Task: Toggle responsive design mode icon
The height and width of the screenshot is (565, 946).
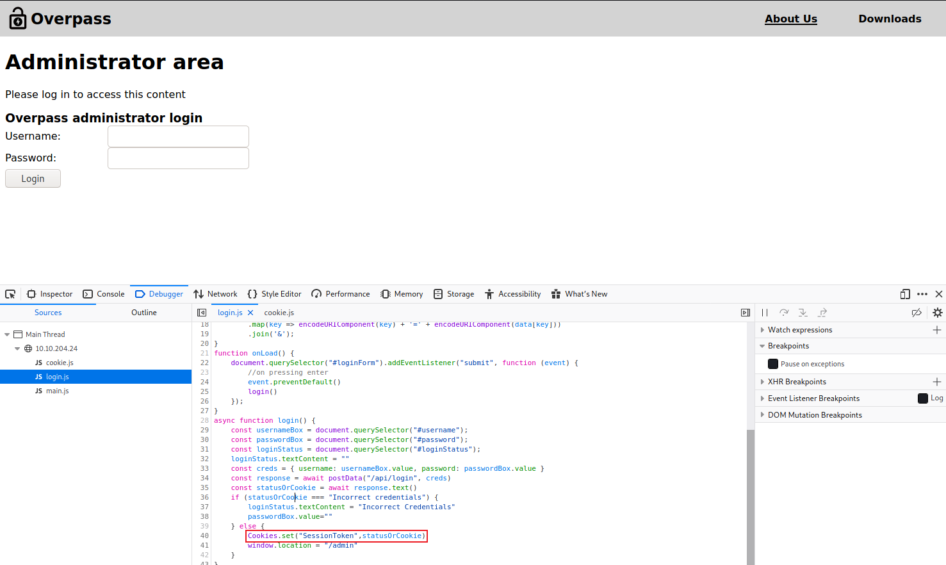Action: (905, 294)
